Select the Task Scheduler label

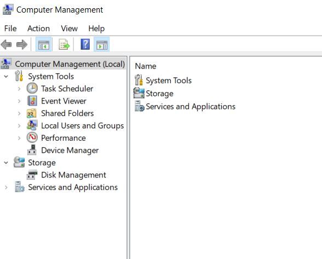click(x=67, y=89)
